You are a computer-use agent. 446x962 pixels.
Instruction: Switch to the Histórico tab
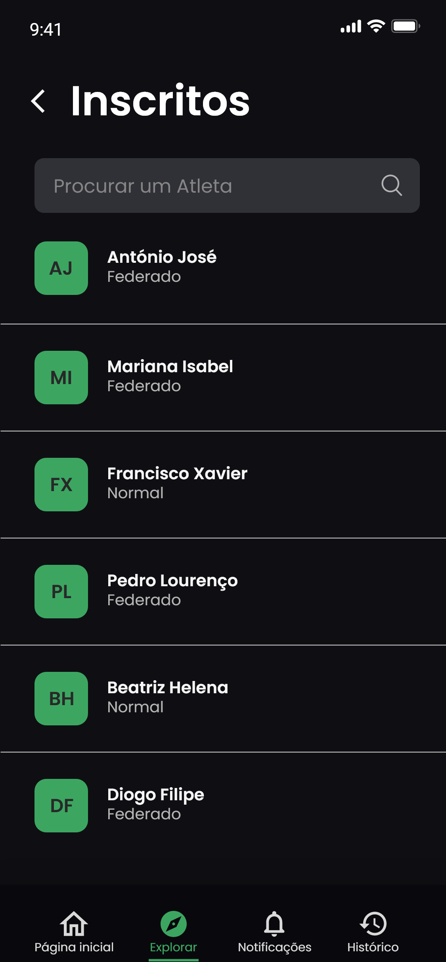(x=373, y=931)
